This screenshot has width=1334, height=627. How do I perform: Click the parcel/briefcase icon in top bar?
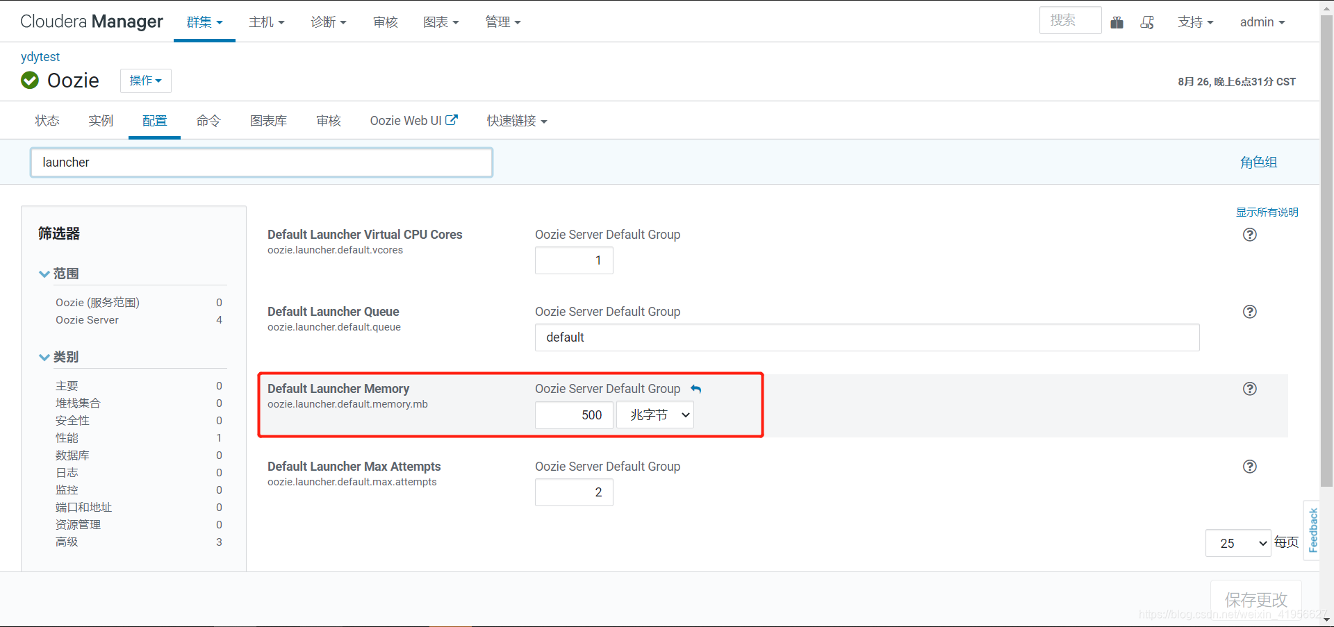point(1117,22)
